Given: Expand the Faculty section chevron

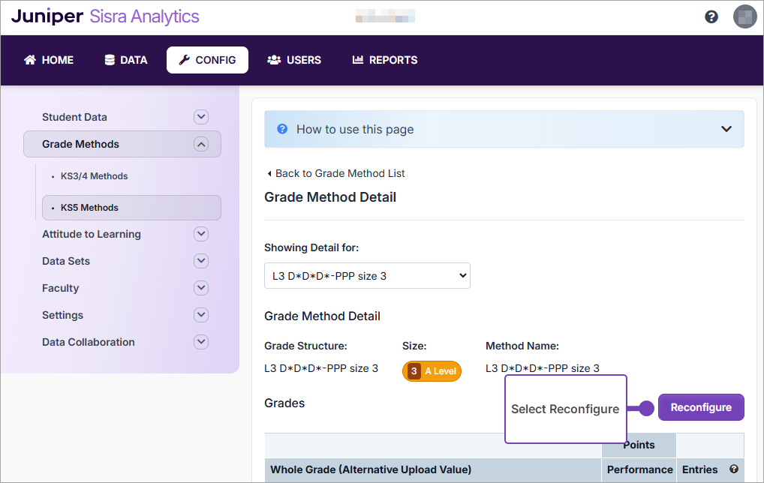Looking at the screenshot, I should click(x=200, y=288).
